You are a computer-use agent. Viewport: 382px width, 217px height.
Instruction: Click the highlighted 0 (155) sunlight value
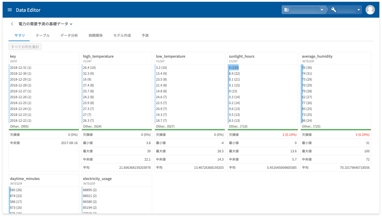pos(234,68)
